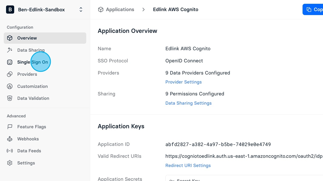Screen dimensions: 323x181
Task: Click the Application ID value text
Action: coord(218,145)
